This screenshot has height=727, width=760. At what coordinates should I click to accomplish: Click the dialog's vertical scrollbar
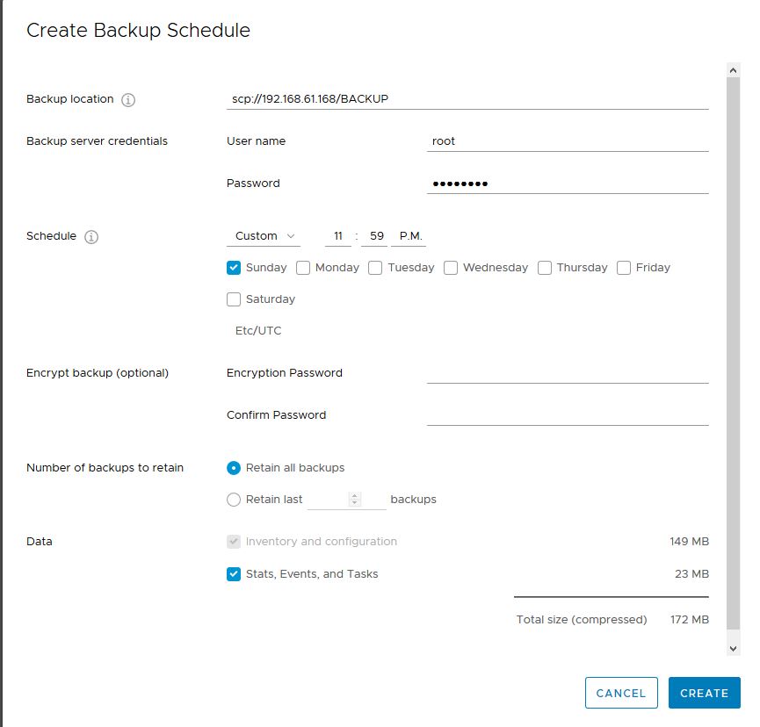pos(733,354)
